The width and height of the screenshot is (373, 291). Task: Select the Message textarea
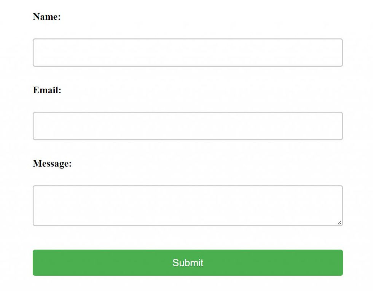coord(188,205)
